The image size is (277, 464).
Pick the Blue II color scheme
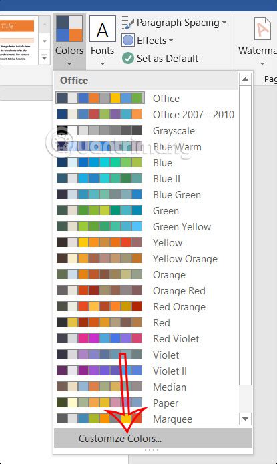(146, 178)
